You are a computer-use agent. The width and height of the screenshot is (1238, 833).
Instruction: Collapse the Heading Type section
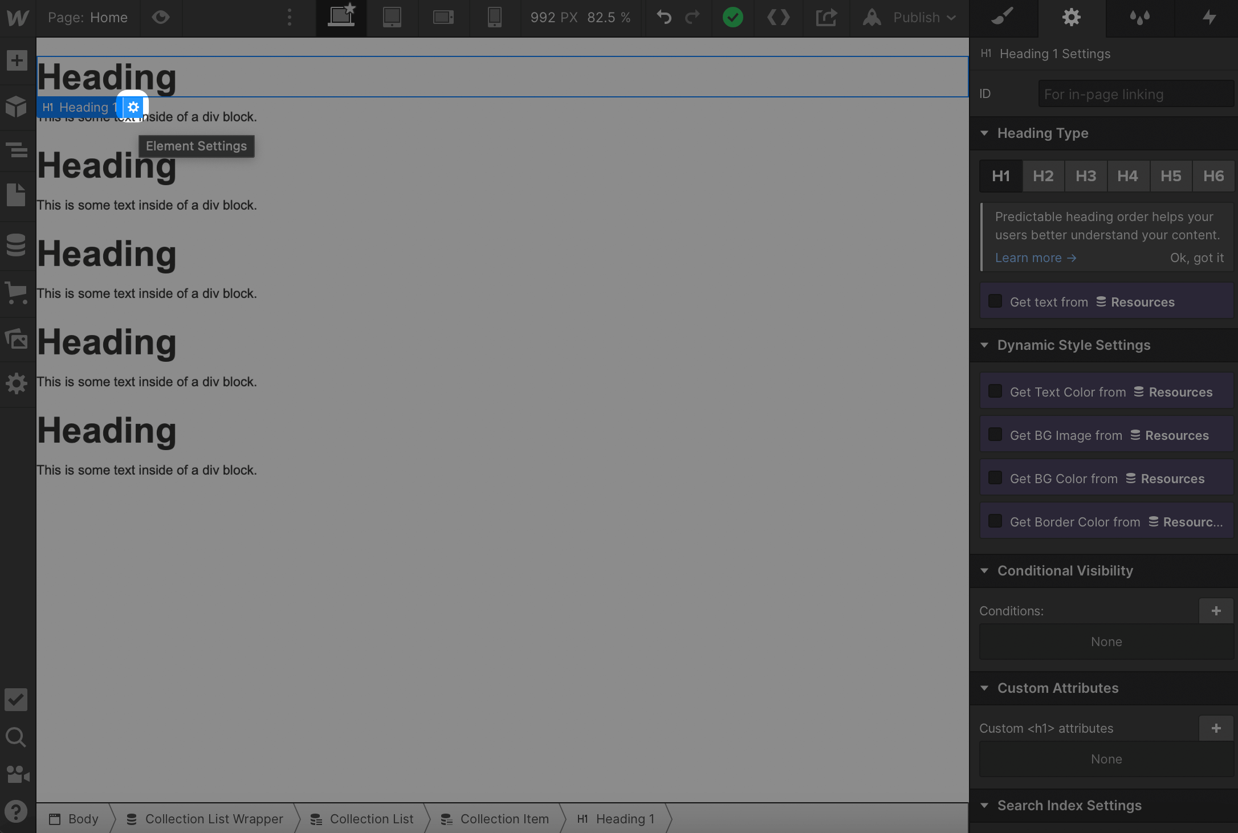984,133
